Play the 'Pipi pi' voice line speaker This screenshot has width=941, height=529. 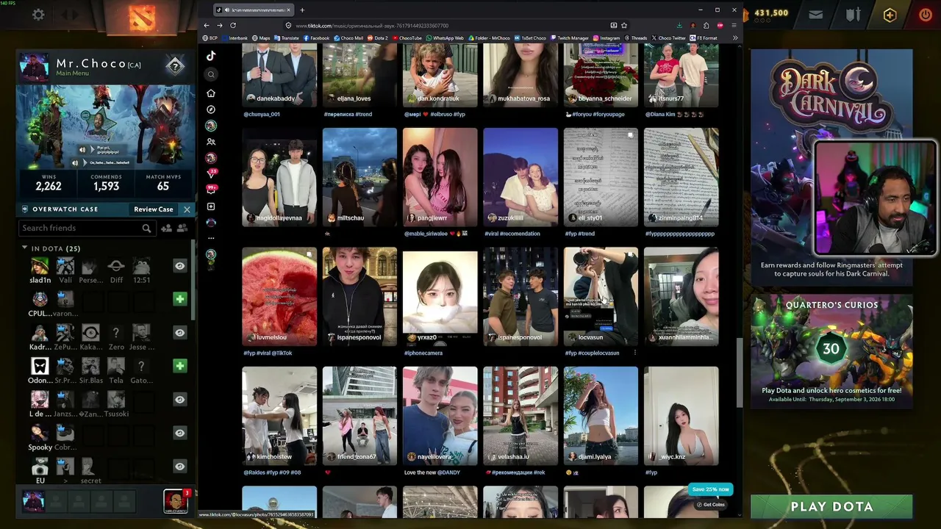(82, 149)
